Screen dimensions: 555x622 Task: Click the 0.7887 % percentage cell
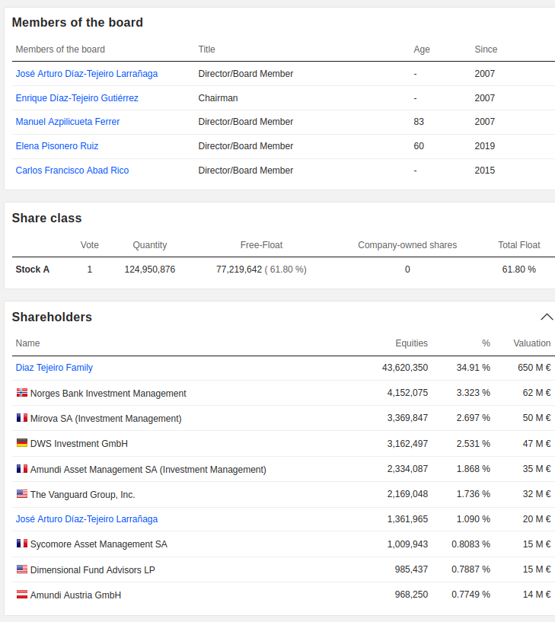(x=471, y=569)
